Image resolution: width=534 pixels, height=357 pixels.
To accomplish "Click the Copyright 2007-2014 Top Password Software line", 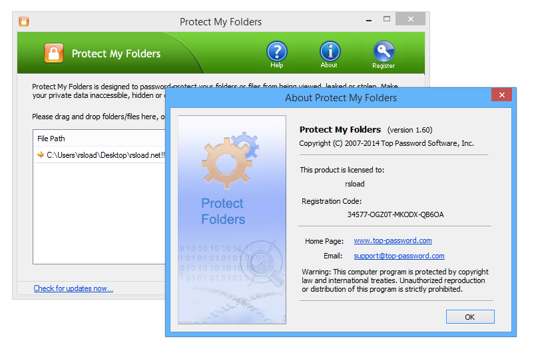I will coord(387,143).
